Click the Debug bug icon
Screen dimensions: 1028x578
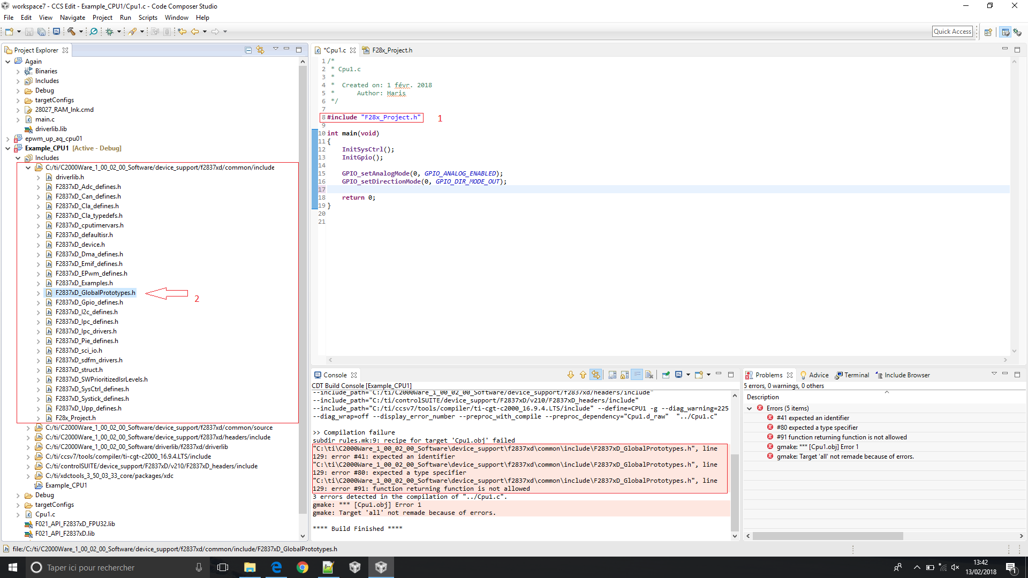point(109,32)
